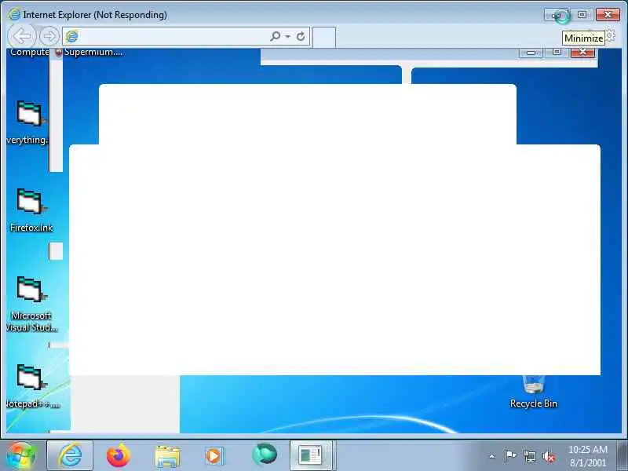
Task: Click the active window taskbar button
Action: (x=311, y=455)
